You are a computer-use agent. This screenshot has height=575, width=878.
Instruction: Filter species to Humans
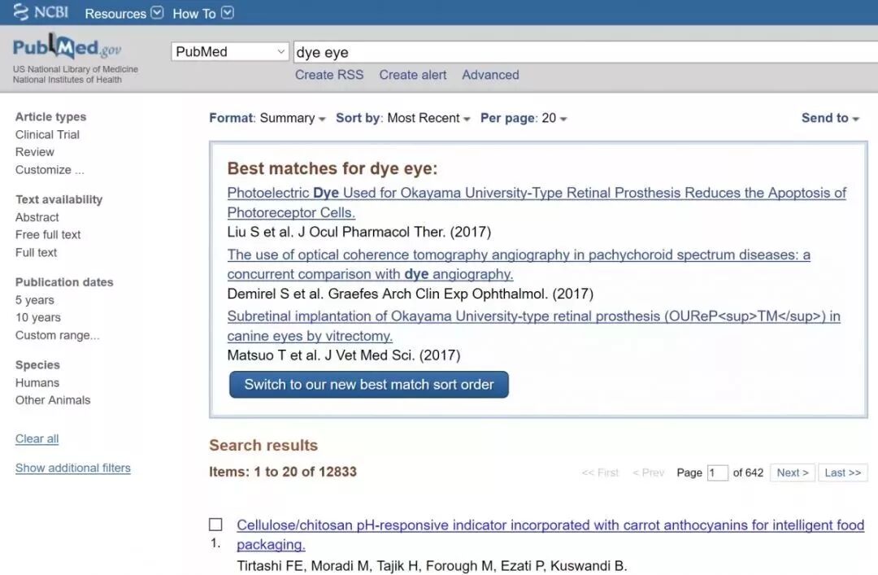37,383
